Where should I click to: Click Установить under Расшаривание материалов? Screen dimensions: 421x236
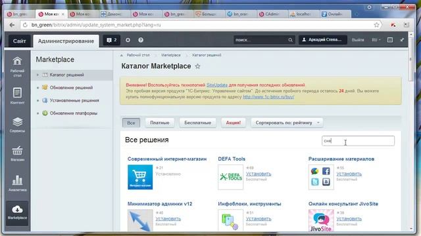tap(349, 174)
